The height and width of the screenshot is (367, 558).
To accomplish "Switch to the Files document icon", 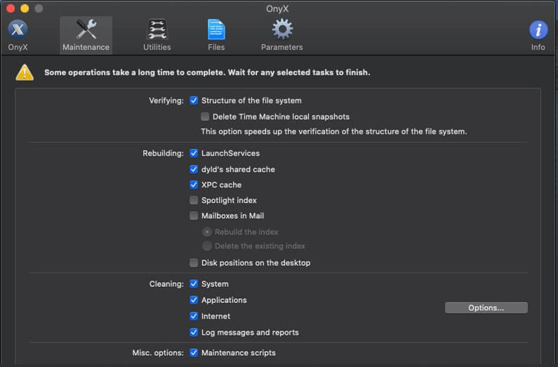I will tap(216, 30).
